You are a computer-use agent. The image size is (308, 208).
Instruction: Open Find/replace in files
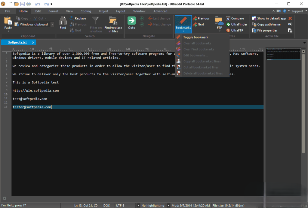[x=113, y=25]
